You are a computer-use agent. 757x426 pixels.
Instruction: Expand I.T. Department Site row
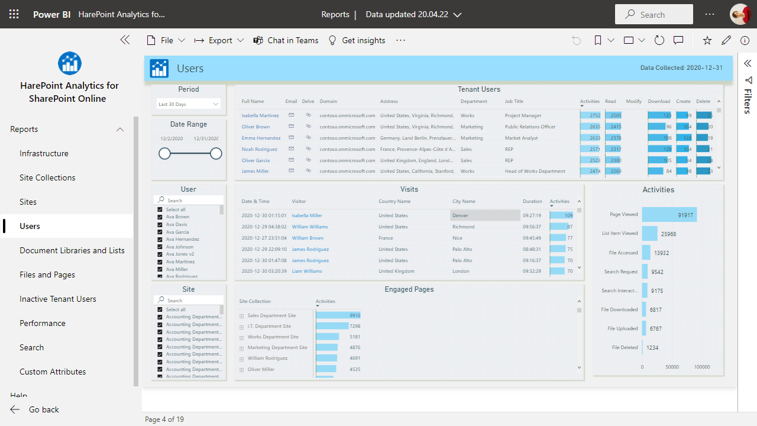(241, 327)
